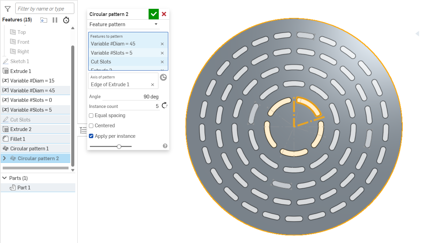This screenshot has width=421, height=243.
Task: Click the Variable #Diam = 15 variable icon
Action: point(5,81)
